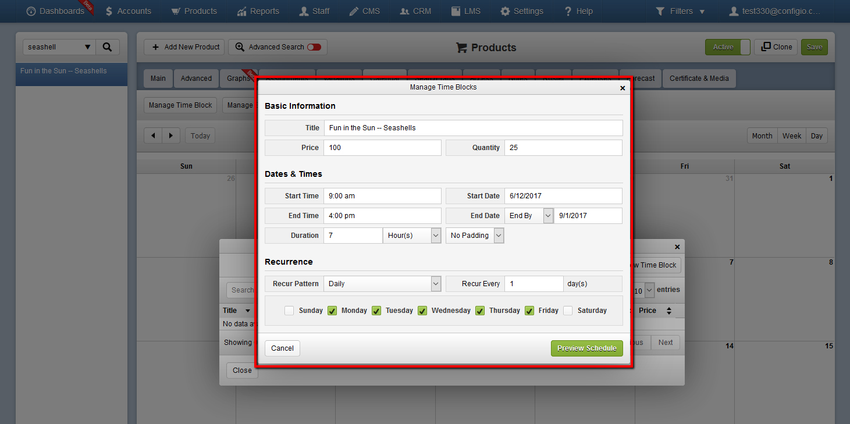Click the Manage Time Block button
This screenshot has width=850, height=424.
click(x=180, y=105)
